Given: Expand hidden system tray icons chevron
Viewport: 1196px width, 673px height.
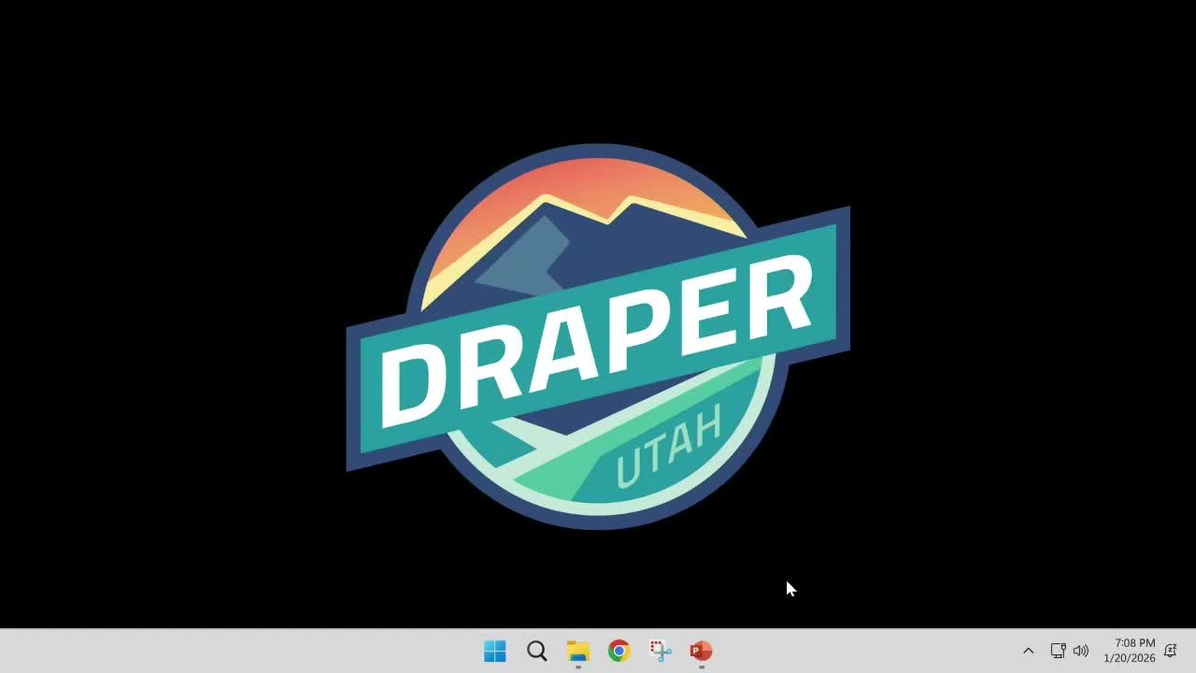Looking at the screenshot, I should point(1029,651).
